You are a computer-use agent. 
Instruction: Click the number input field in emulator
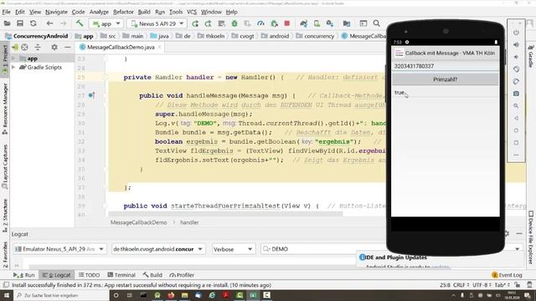[x=445, y=66]
